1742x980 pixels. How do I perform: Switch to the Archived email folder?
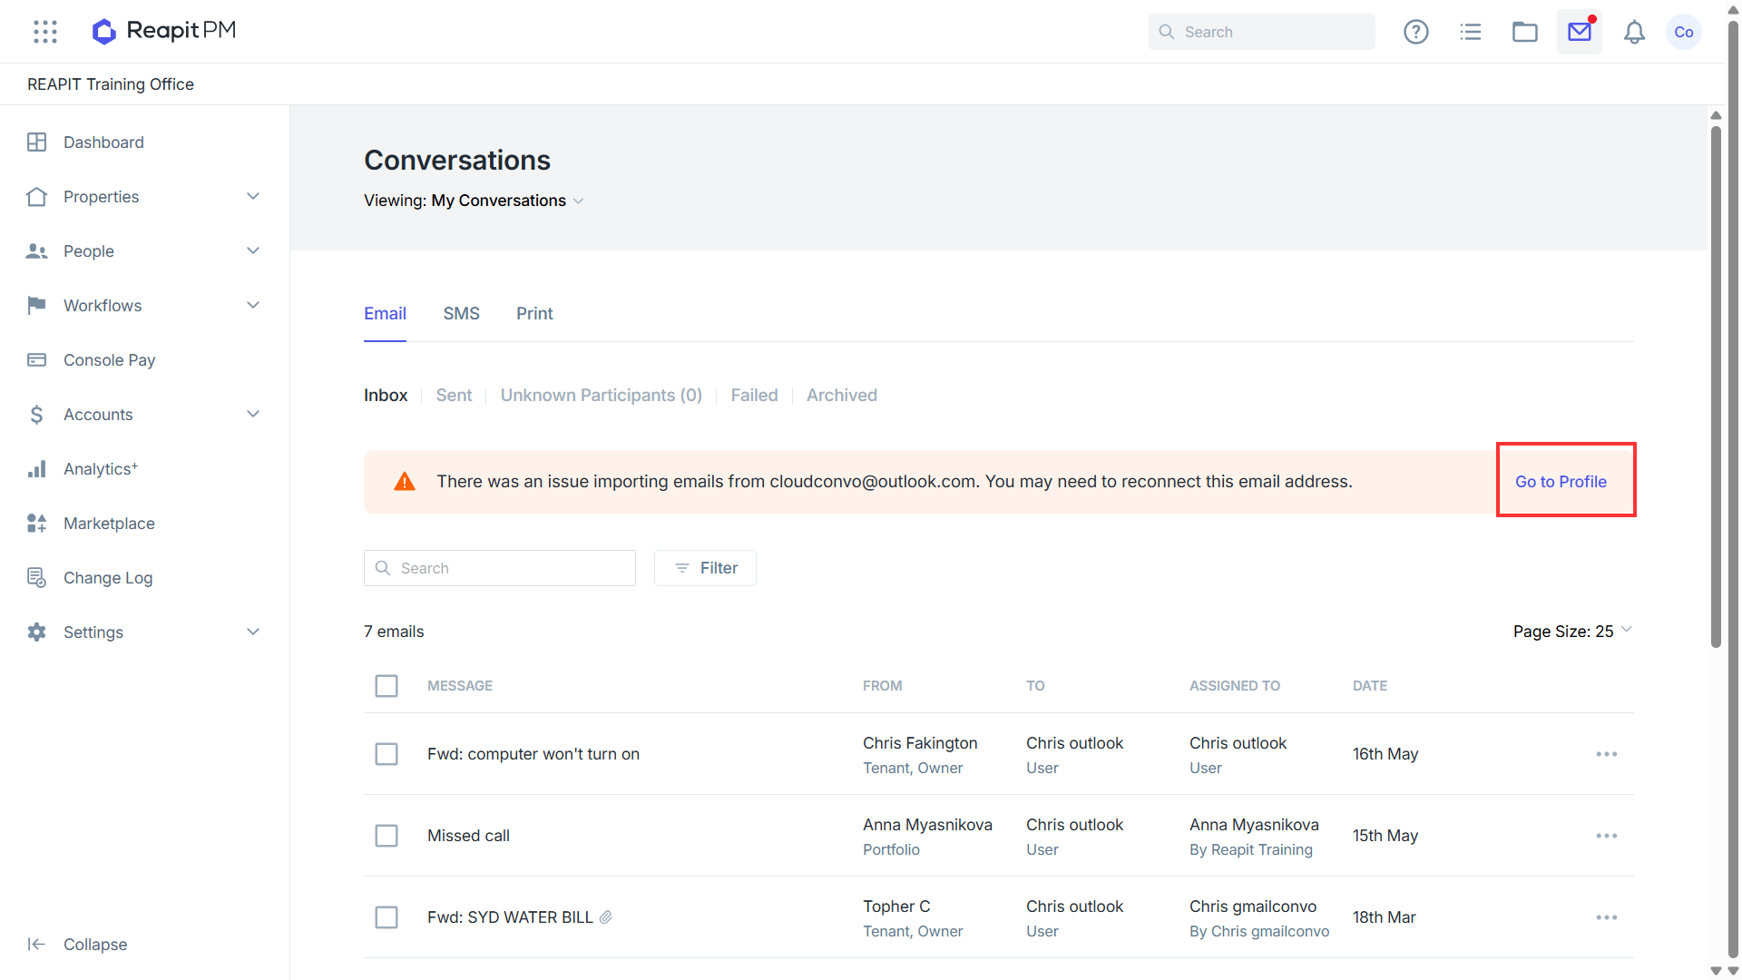coord(841,396)
